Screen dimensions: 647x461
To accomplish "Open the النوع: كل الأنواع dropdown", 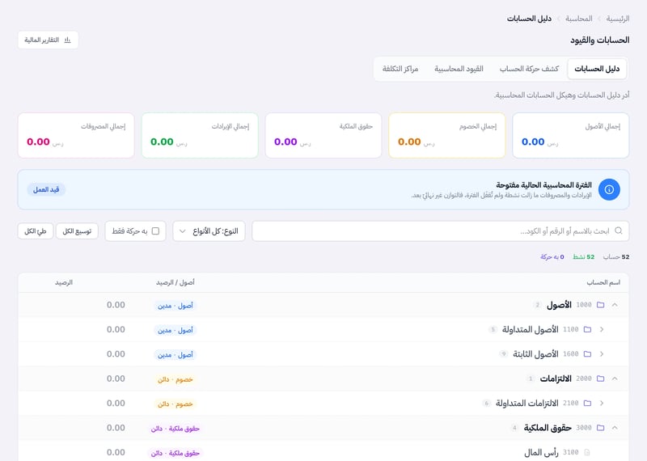I will coord(209,231).
